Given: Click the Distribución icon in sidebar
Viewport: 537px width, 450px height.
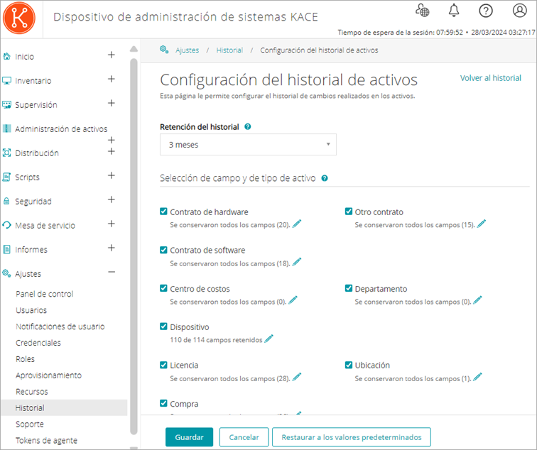Looking at the screenshot, I should pos(6,153).
